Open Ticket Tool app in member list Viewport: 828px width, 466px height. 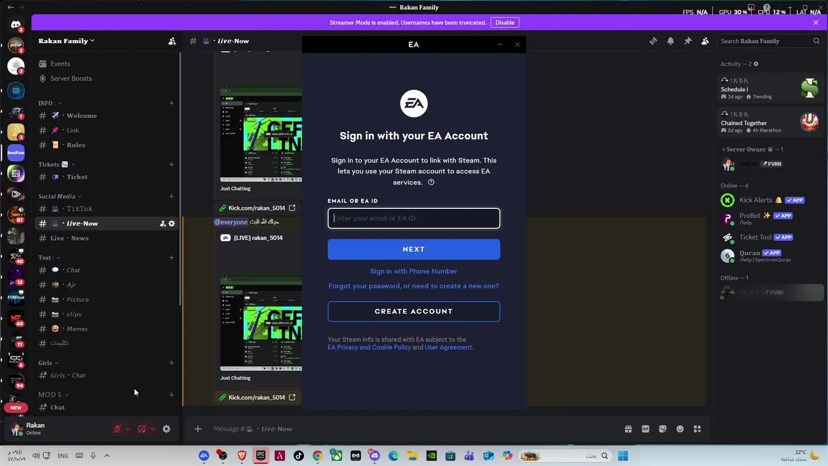point(770,238)
